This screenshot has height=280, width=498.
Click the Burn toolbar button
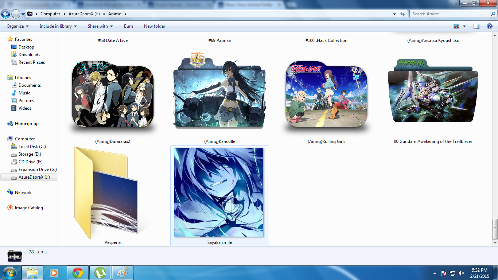(128, 26)
